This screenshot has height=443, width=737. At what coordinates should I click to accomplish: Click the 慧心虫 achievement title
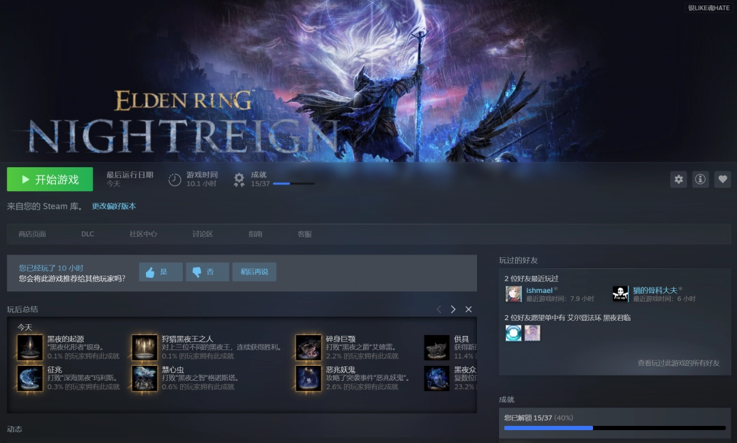tap(173, 370)
